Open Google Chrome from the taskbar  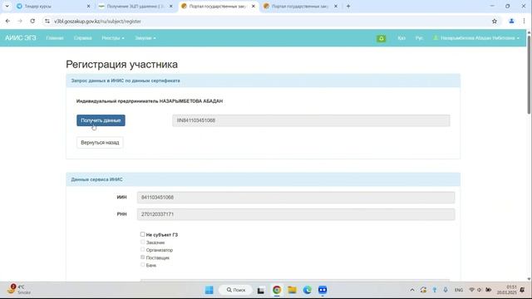tap(277, 290)
